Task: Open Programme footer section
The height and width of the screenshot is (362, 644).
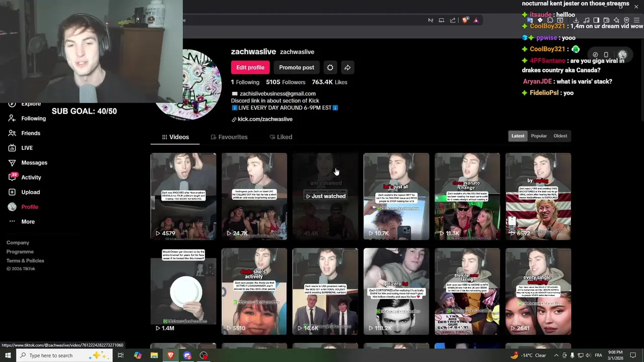Action: [20, 252]
